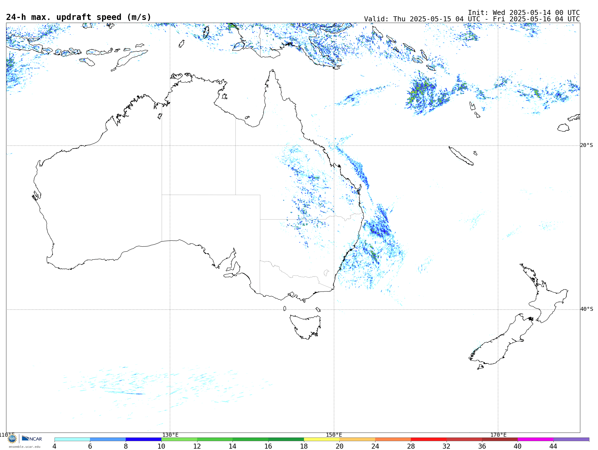Image resolution: width=598 pixels, height=450 pixels.
Task: Click the "40°S" latitude label
Action: click(x=587, y=309)
